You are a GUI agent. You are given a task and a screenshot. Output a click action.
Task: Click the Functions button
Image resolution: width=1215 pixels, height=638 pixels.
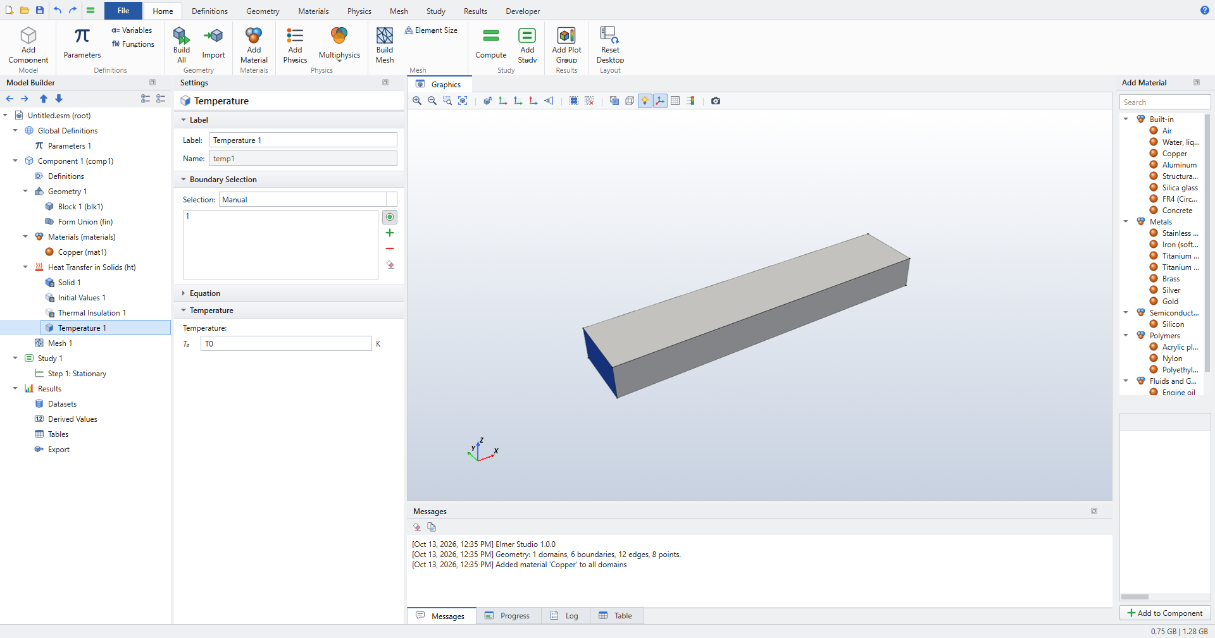(133, 44)
